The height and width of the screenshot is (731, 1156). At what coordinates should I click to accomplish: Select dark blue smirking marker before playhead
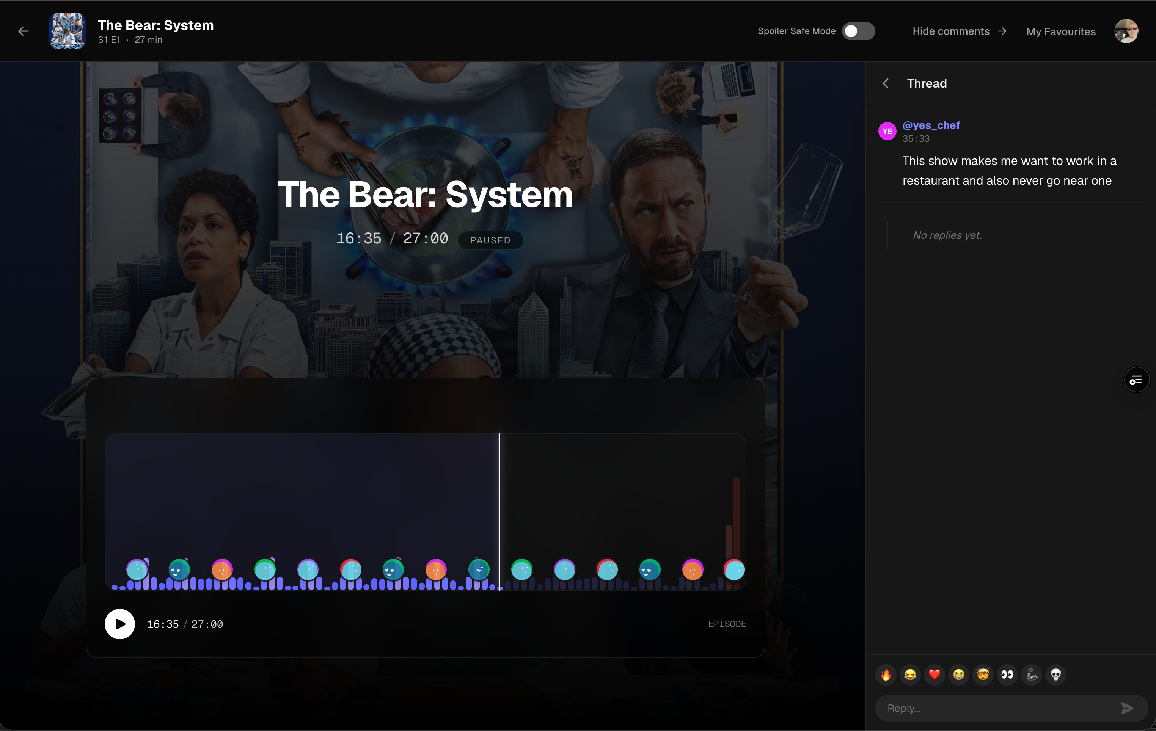479,570
